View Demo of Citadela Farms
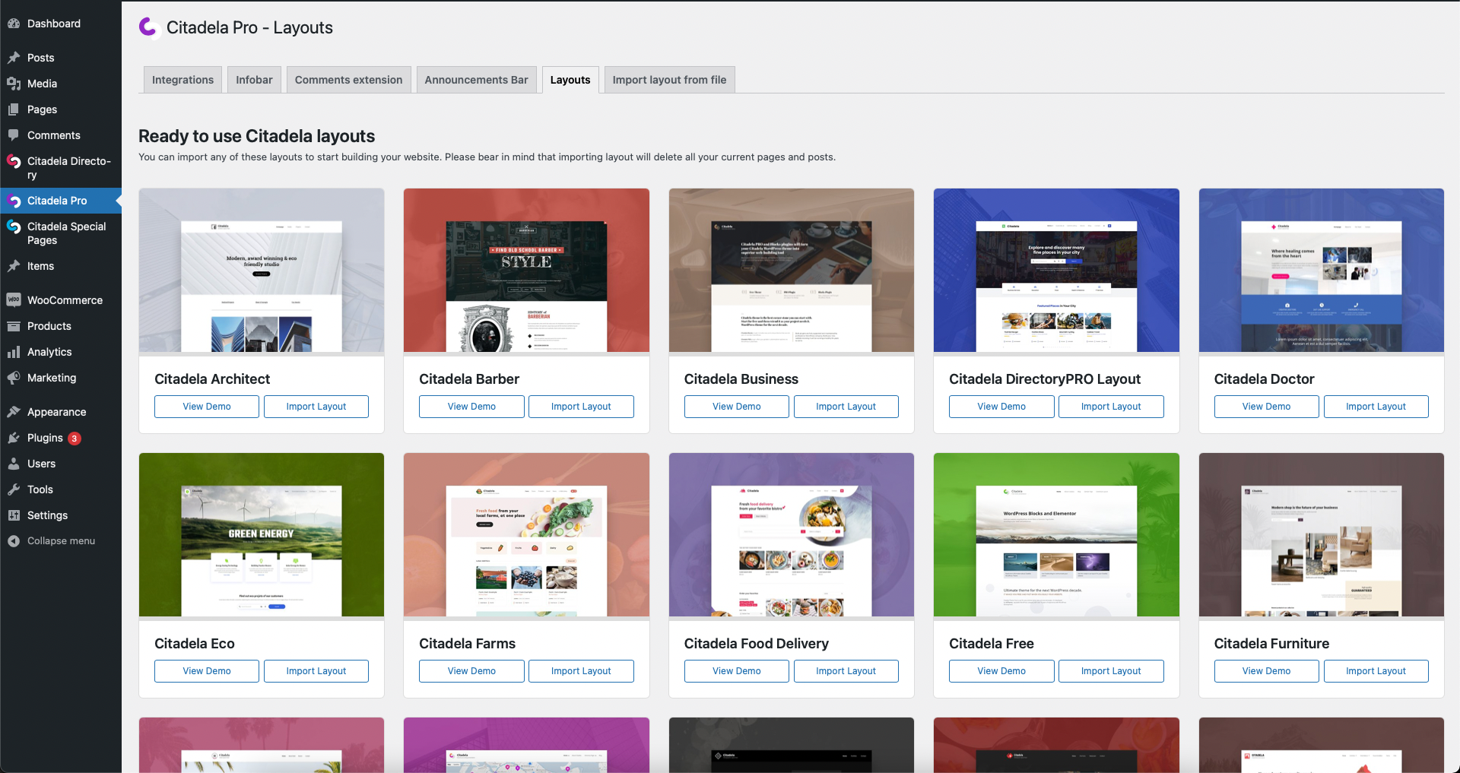The height and width of the screenshot is (773, 1460). coord(471,671)
